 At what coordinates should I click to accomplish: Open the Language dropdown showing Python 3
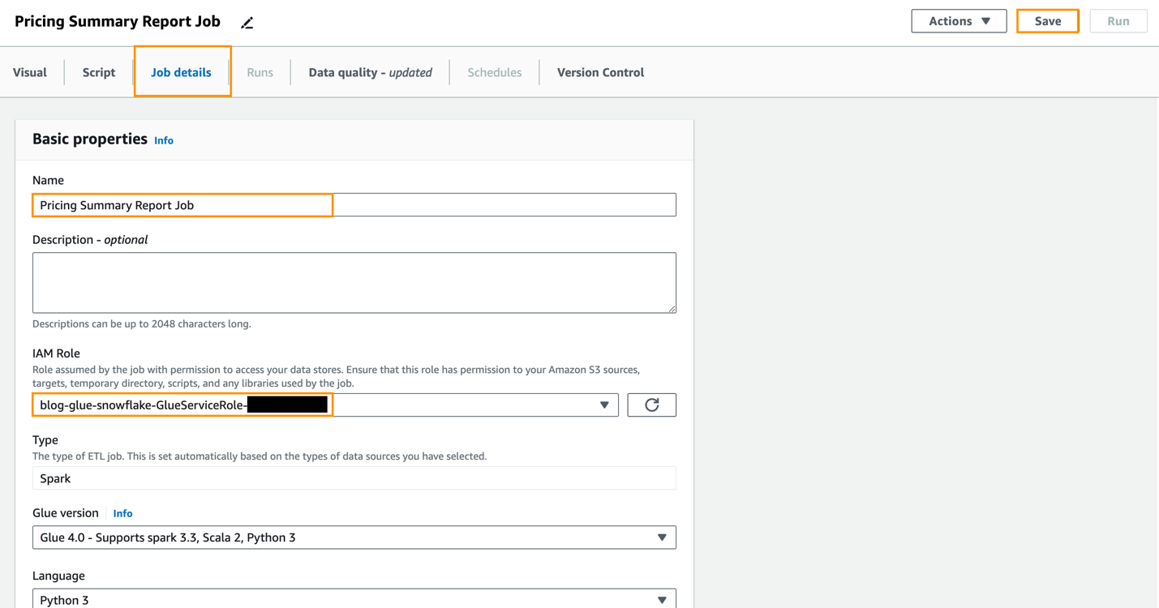tap(354, 599)
